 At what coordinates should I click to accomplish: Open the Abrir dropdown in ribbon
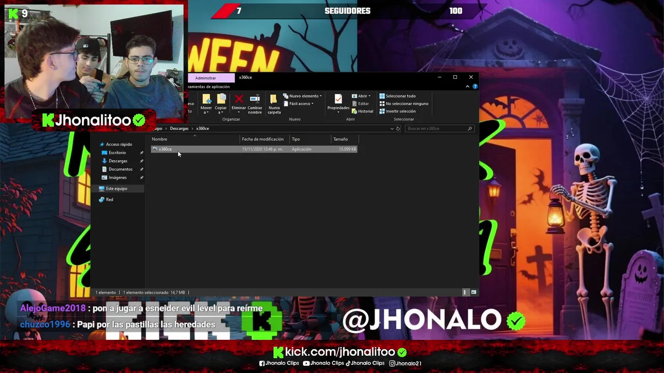(361, 96)
